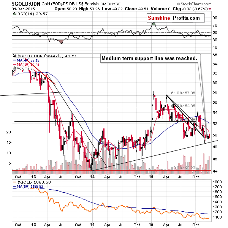Click the blue MA(50) legend line swatch
This screenshot has height=228, width=228.
click(14, 187)
